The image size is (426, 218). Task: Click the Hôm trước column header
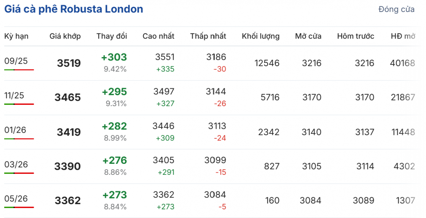(x=356, y=36)
